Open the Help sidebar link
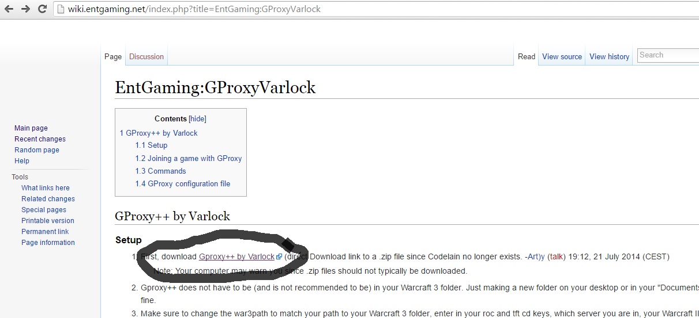The width and height of the screenshot is (699, 318). (x=22, y=161)
